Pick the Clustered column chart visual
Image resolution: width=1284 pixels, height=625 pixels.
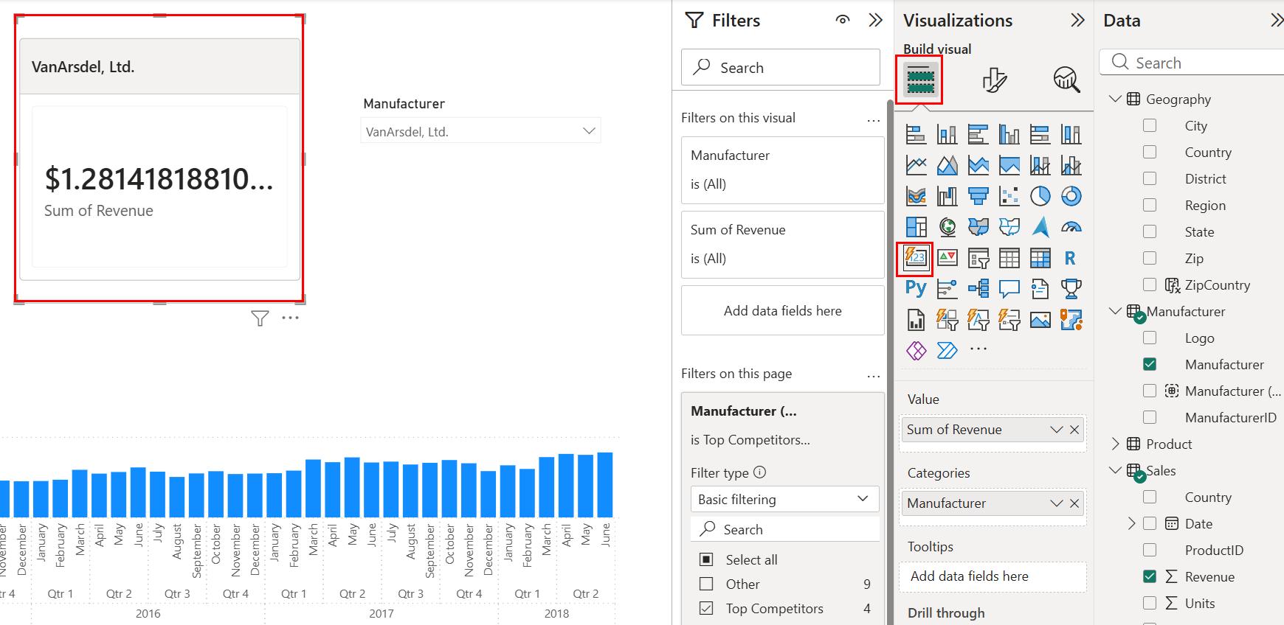click(x=1009, y=134)
